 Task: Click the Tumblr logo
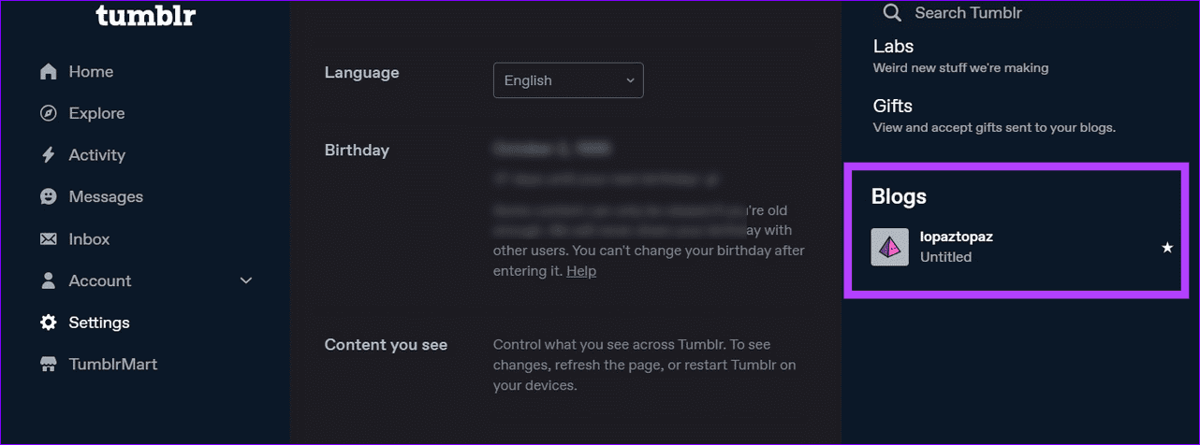coord(146,16)
